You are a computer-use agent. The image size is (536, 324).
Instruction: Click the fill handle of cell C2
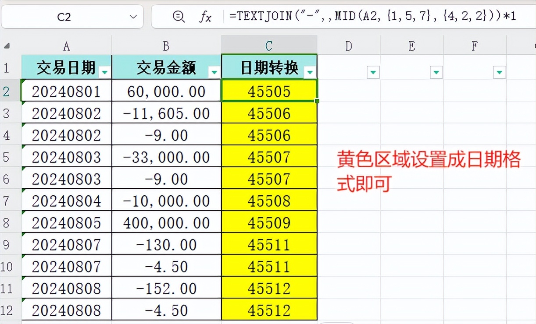point(317,101)
